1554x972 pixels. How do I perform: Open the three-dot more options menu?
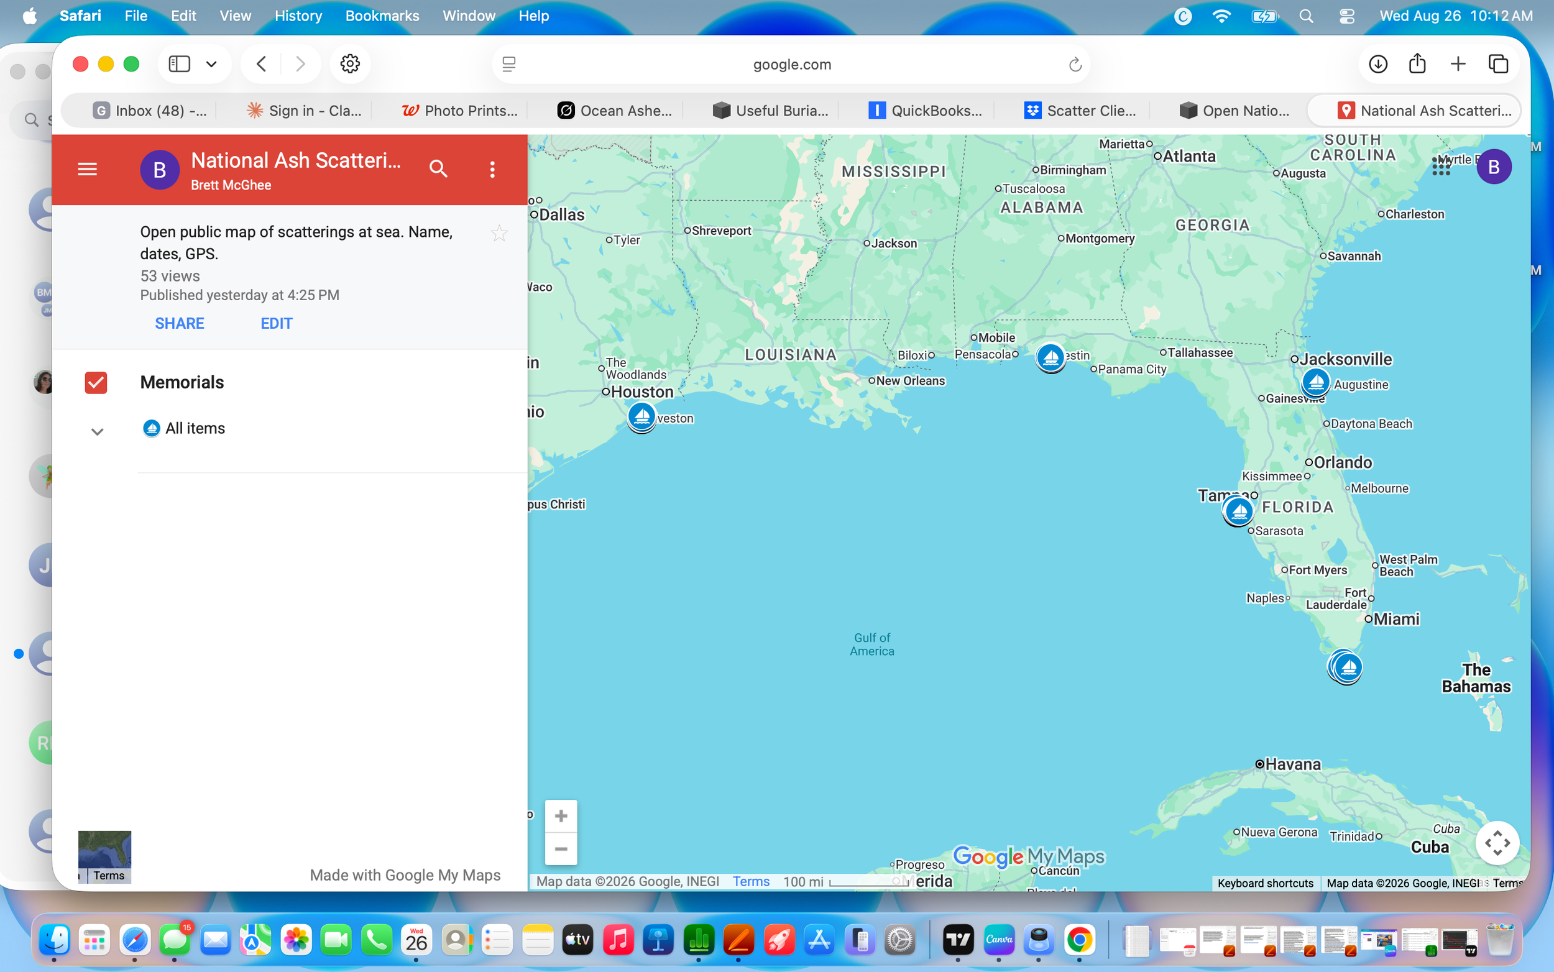[492, 169]
